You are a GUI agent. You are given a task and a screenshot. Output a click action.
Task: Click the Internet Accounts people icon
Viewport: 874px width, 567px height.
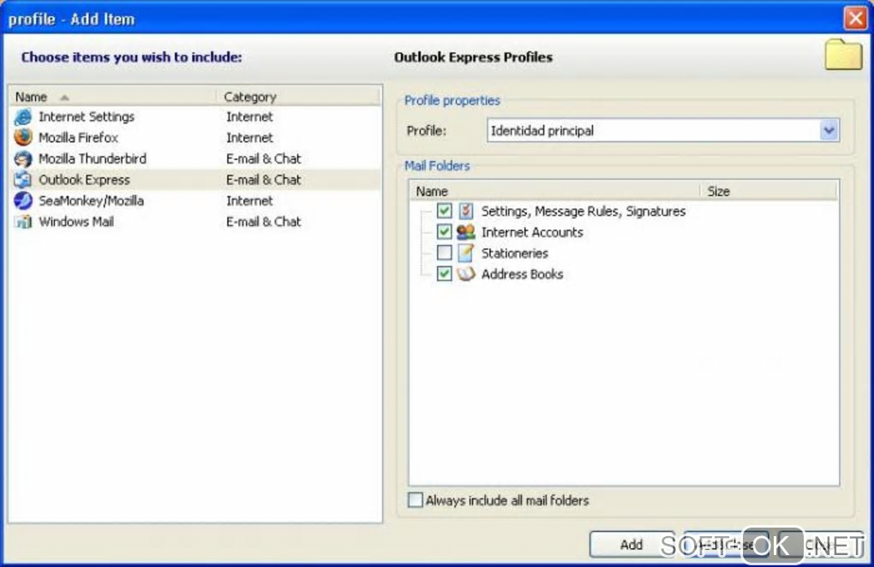coord(466,232)
